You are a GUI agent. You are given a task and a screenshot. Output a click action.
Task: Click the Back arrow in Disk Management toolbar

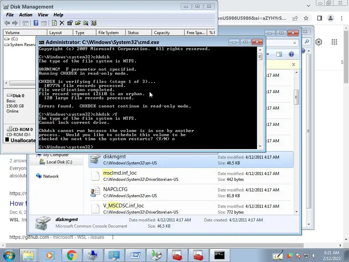click(7, 23)
